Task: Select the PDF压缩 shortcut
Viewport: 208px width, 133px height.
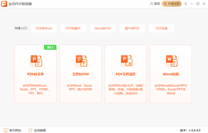Action: pos(162,28)
